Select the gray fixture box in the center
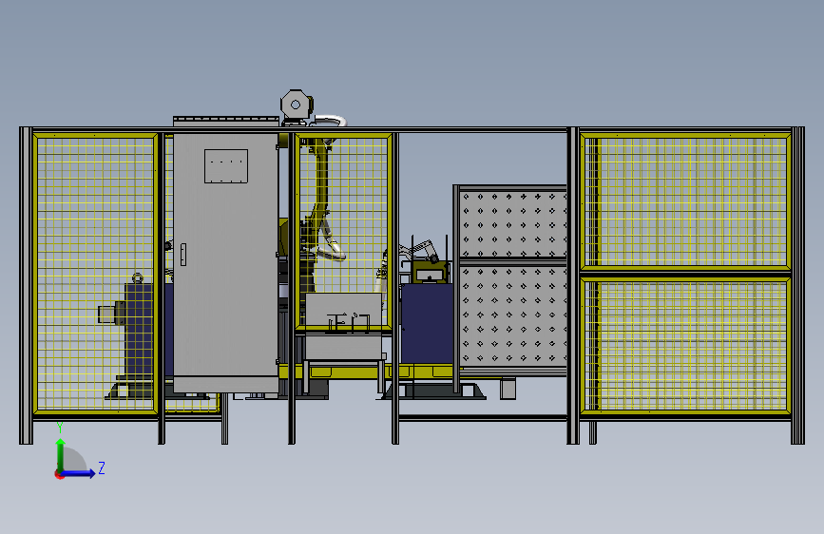824x534 pixels. [x=344, y=326]
